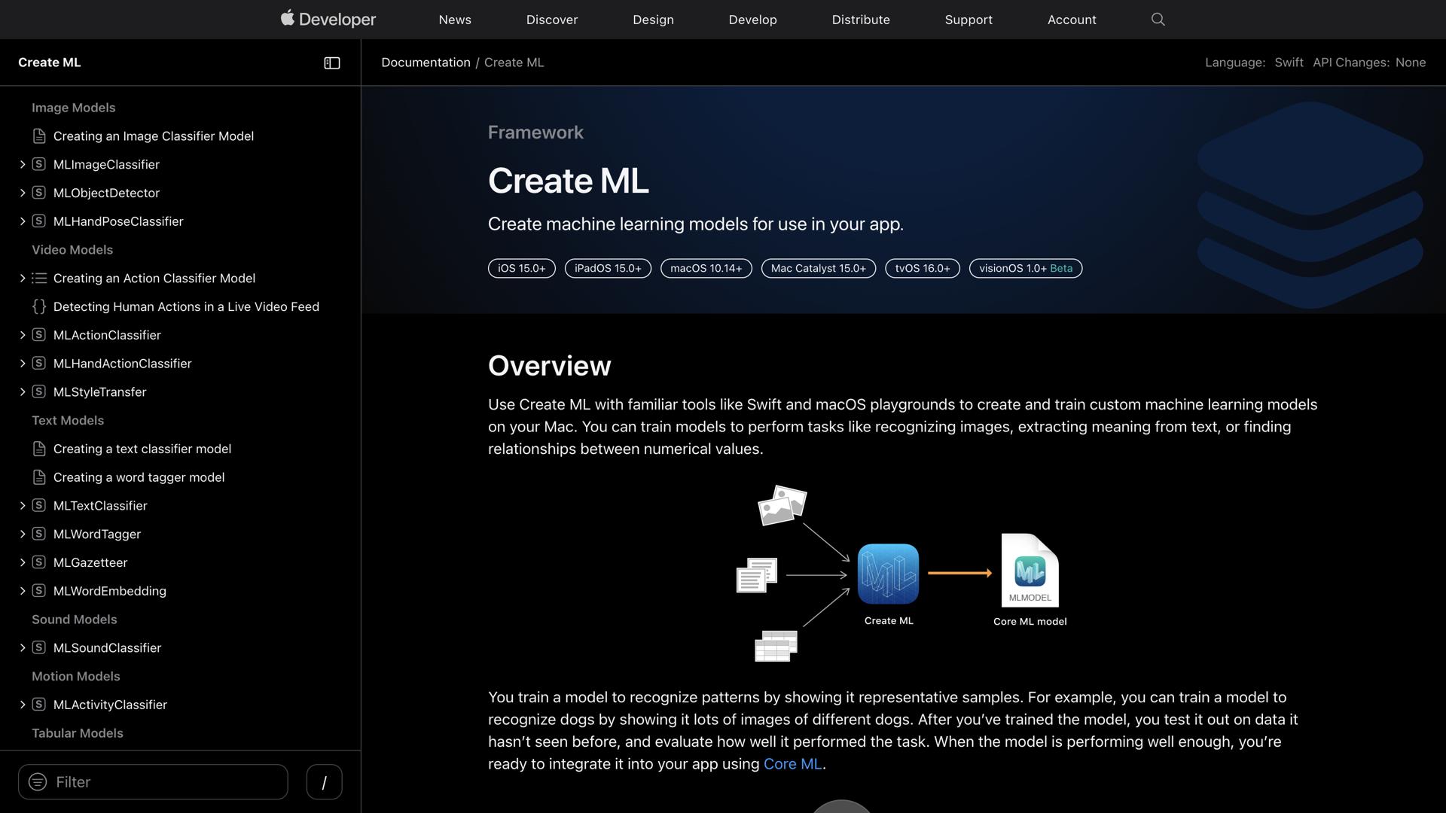Click the slash keyboard-shortcut button near Filter

tap(324, 781)
